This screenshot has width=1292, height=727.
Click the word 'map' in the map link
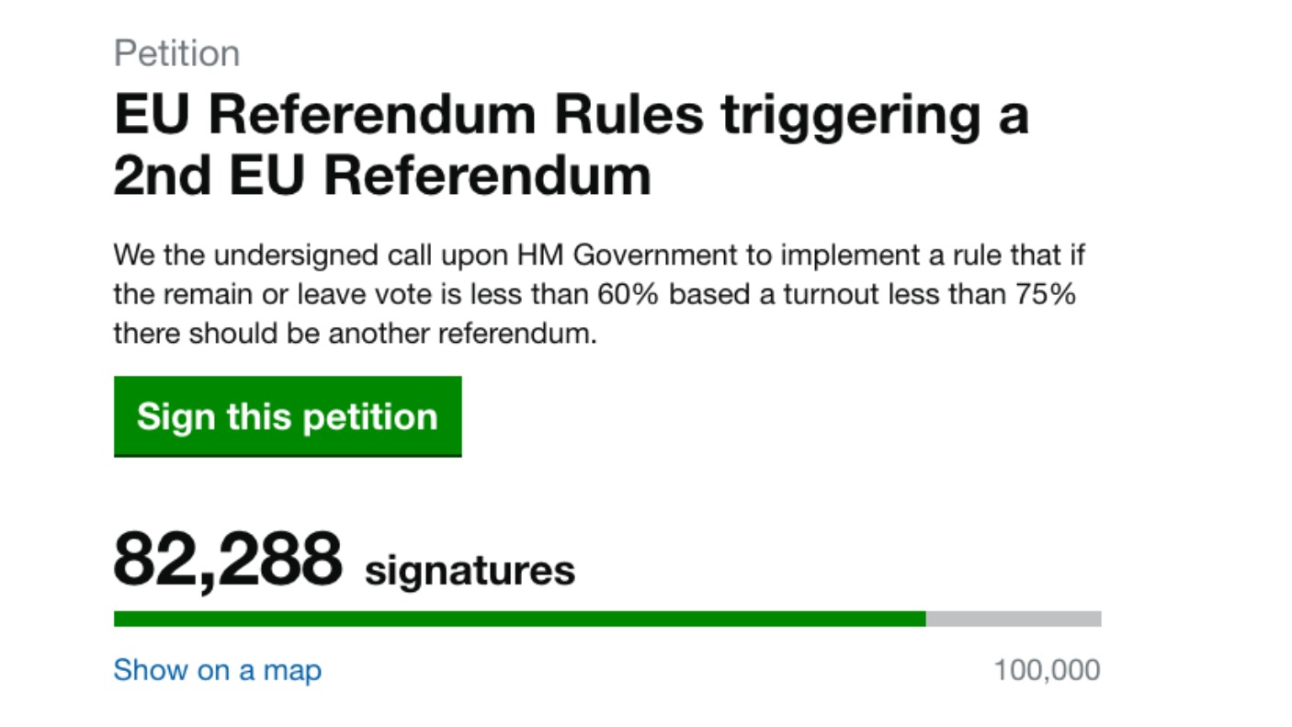(x=292, y=671)
